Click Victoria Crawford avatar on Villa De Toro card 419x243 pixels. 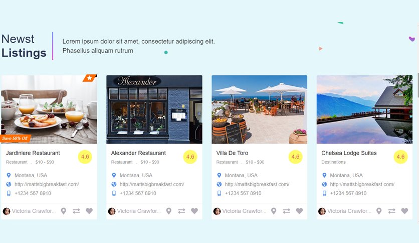tap(217, 211)
